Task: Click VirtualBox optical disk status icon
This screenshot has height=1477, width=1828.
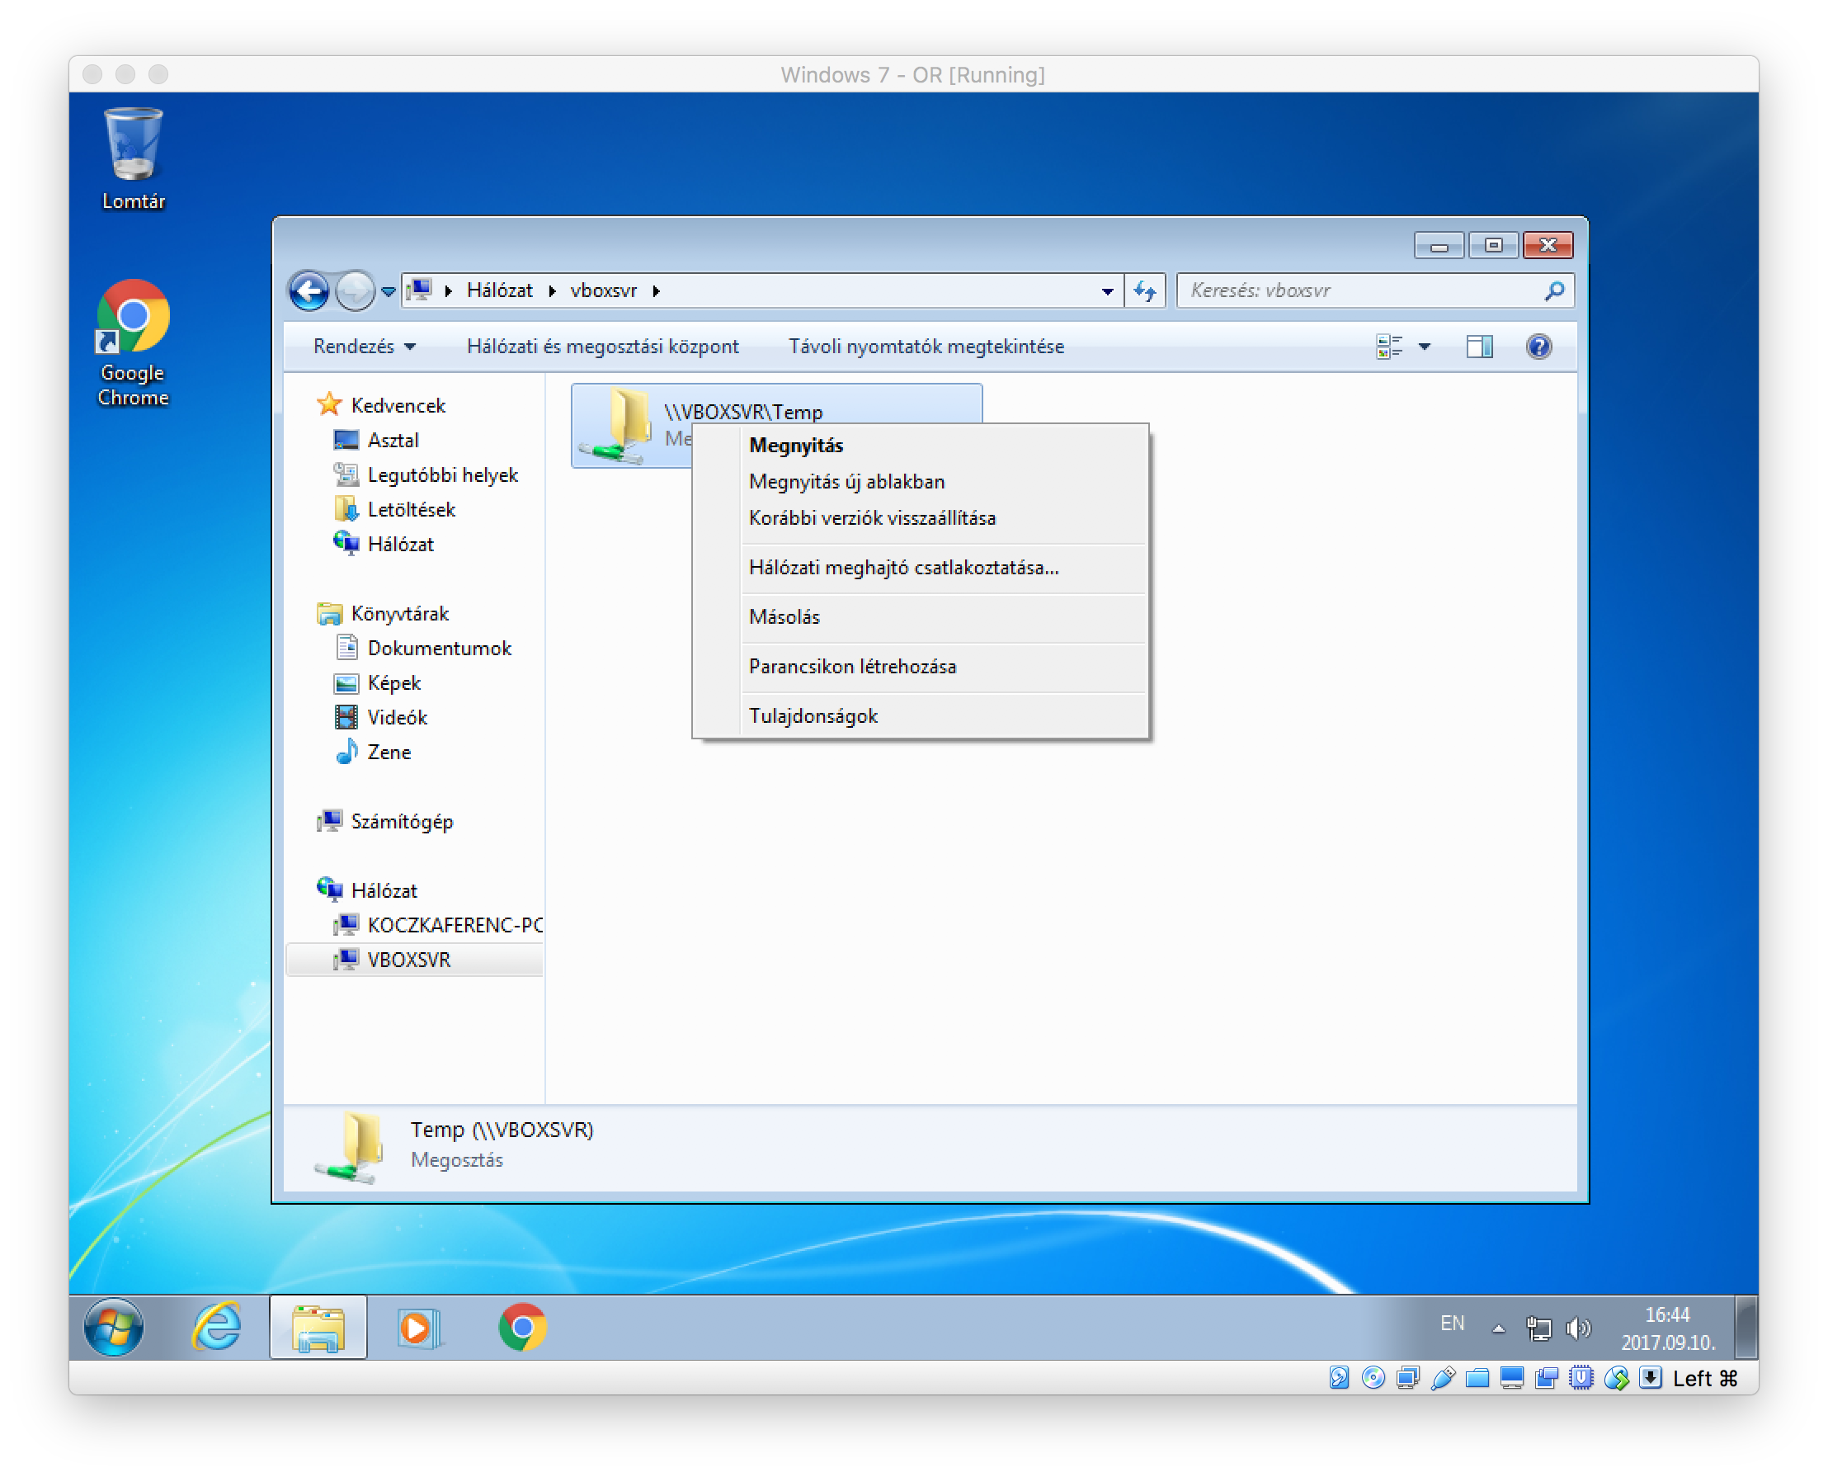Action: coord(1374,1379)
